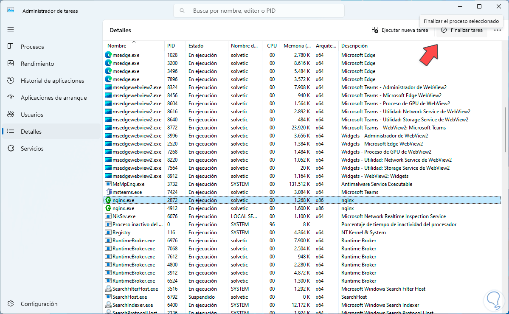
Task: Click the search box Busca por nombre
Action: (x=259, y=11)
